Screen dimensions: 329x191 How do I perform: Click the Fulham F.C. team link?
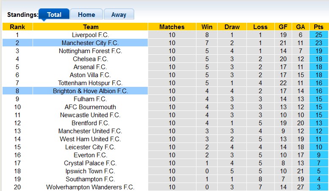90,99
